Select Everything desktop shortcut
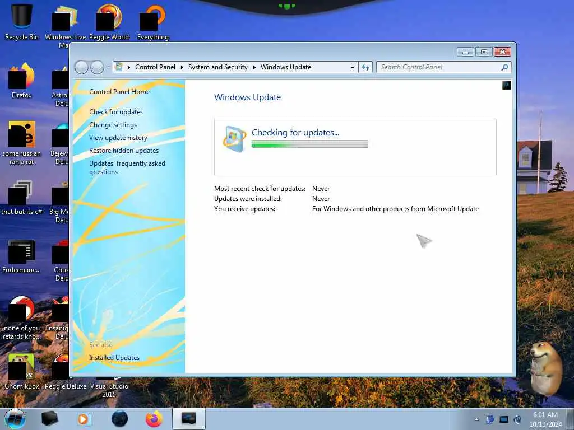The height and width of the screenshot is (430, 574). 153,22
